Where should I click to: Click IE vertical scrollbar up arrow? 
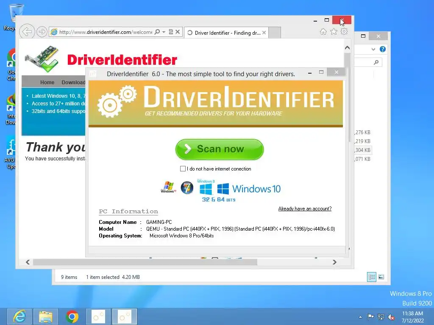tap(347, 48)
